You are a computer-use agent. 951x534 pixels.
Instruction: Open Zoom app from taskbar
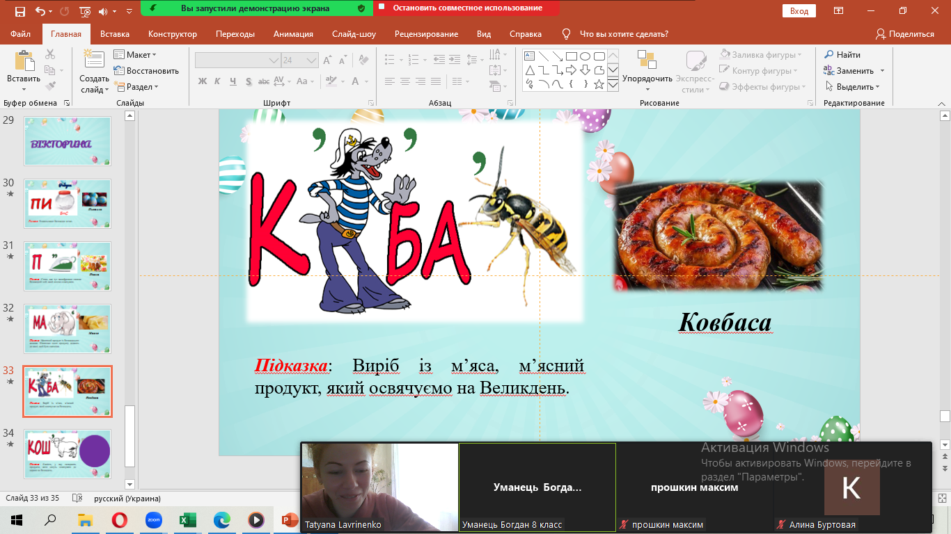(x=154, y=519)
